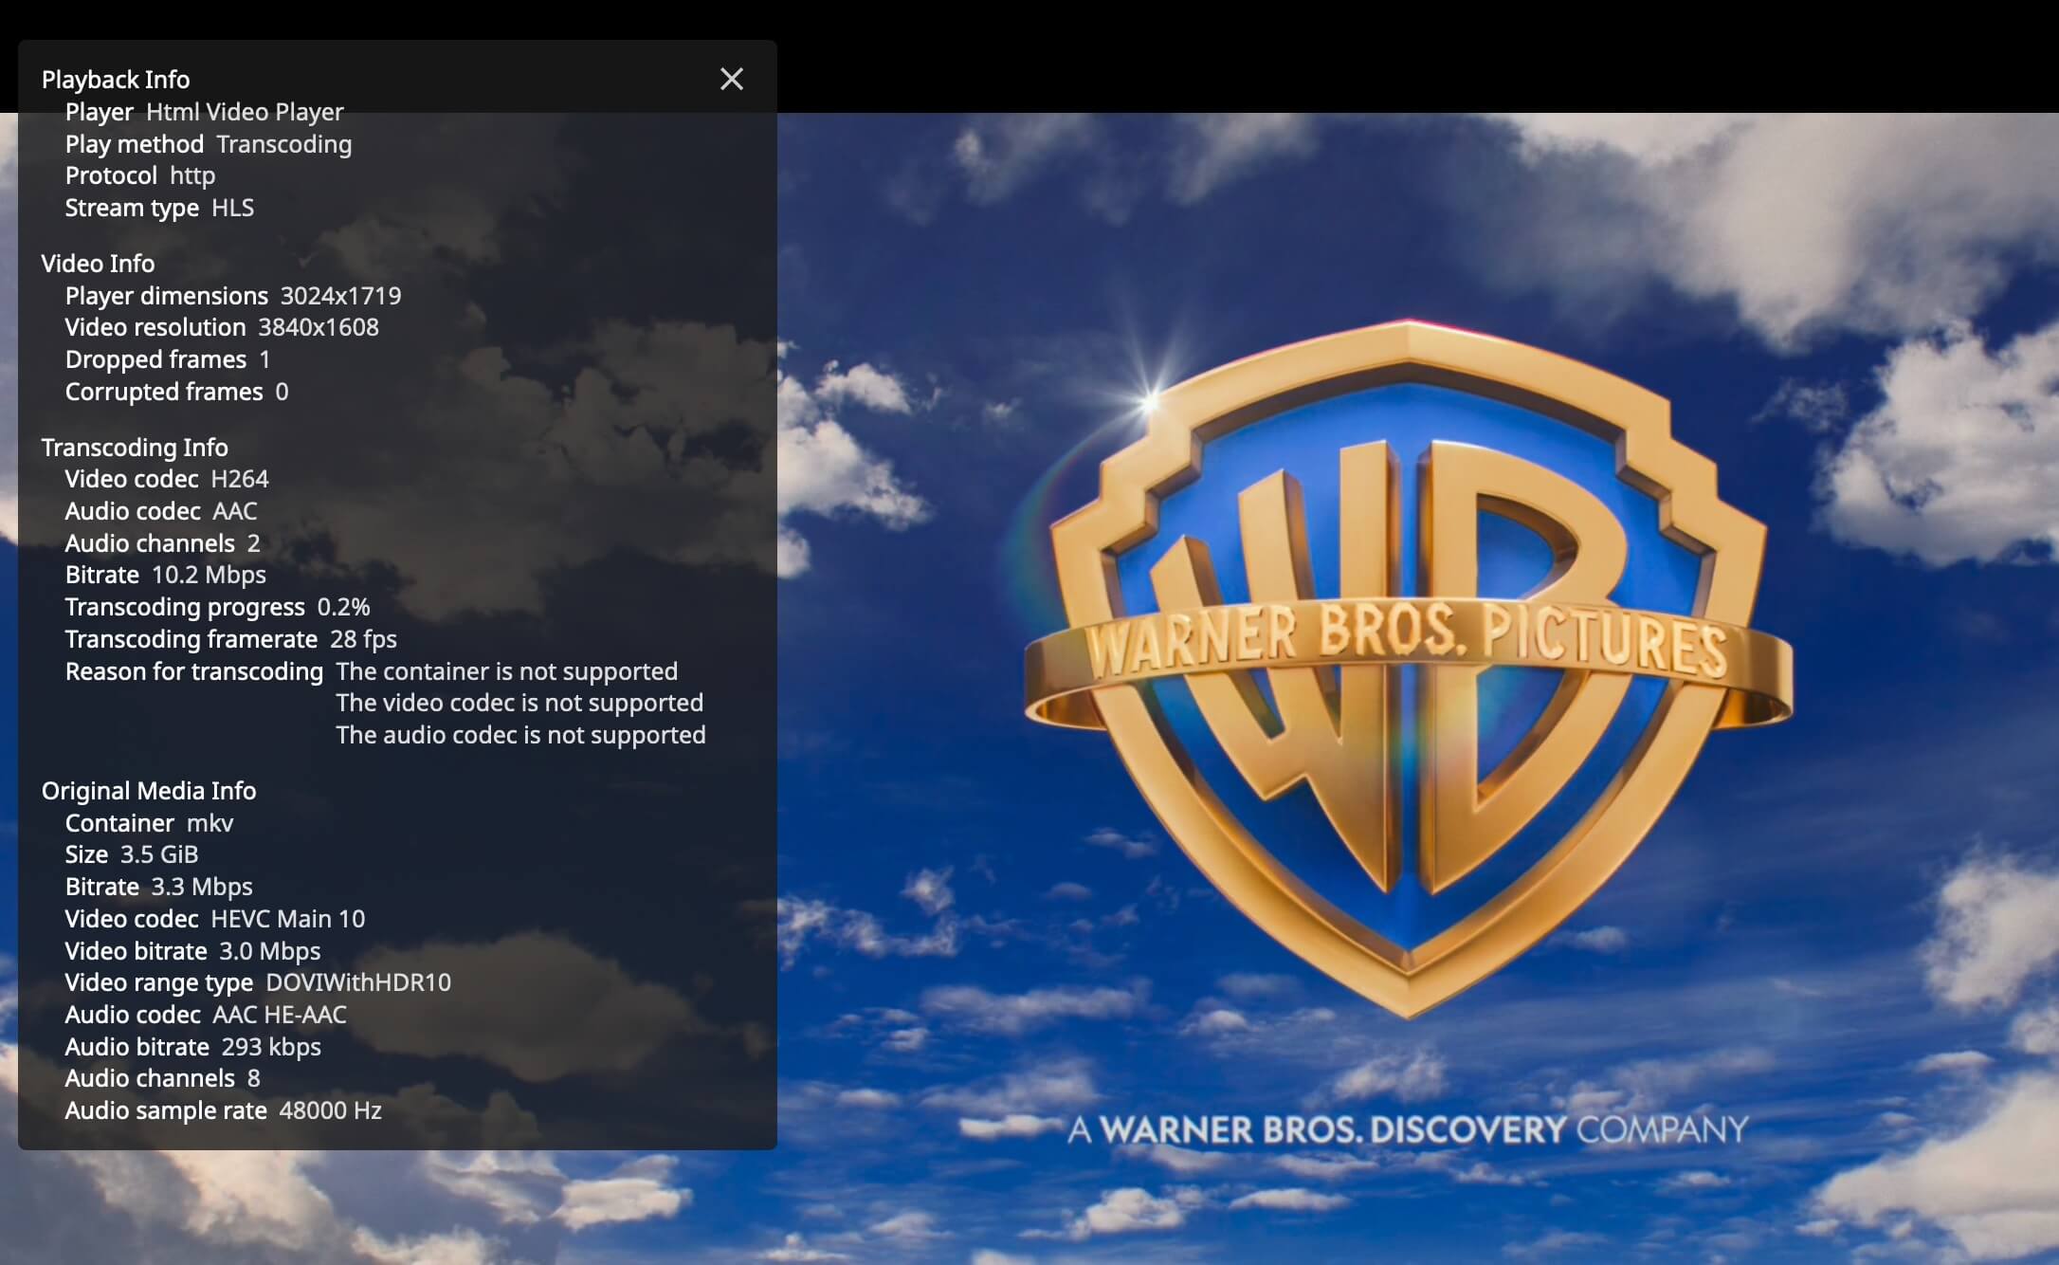Close the Playback Info panel

731,79
